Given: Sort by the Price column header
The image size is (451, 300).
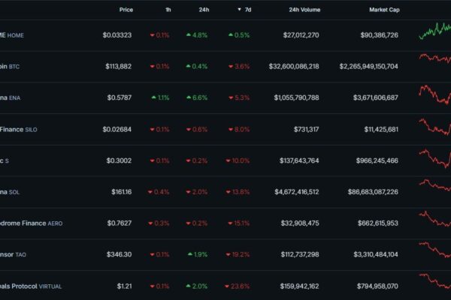Looking at the screenshot, I should 126,10.
